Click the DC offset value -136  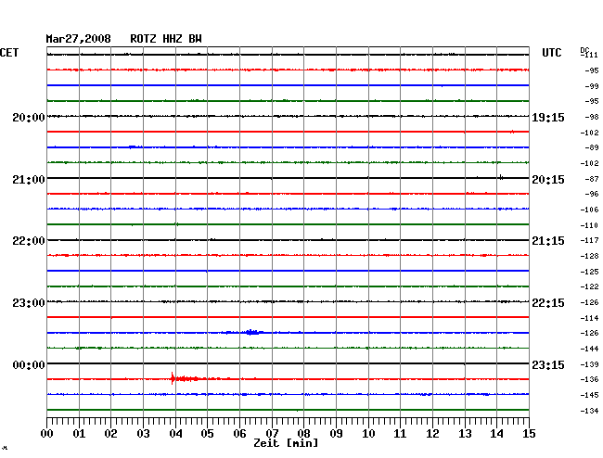[589, 379]
